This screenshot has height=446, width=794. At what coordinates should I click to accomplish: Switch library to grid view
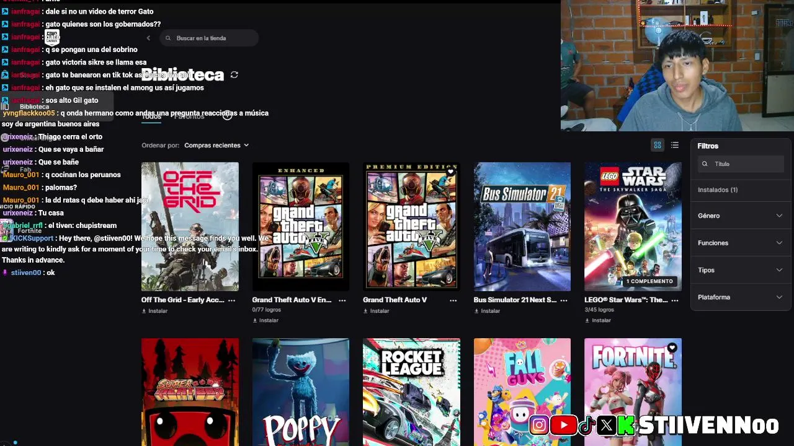coord(658,145)
